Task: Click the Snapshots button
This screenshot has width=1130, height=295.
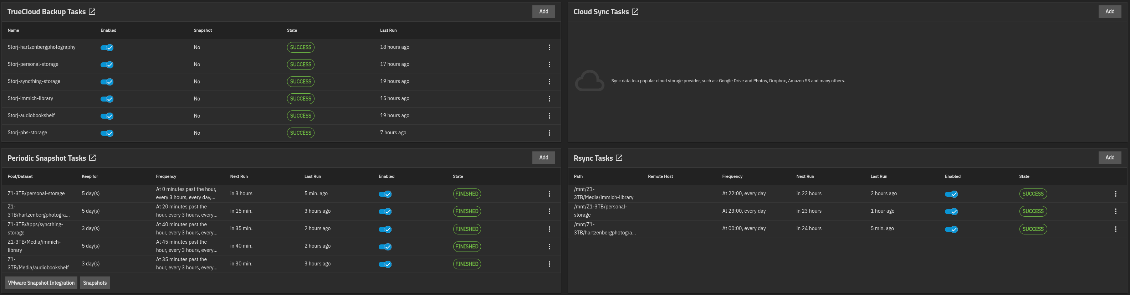Action: click(x=95, y=283)
